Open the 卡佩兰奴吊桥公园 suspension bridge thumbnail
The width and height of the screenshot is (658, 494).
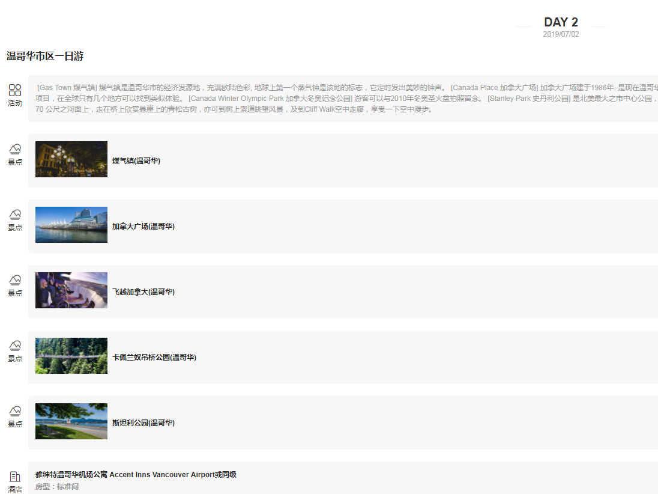pos(71,356)
